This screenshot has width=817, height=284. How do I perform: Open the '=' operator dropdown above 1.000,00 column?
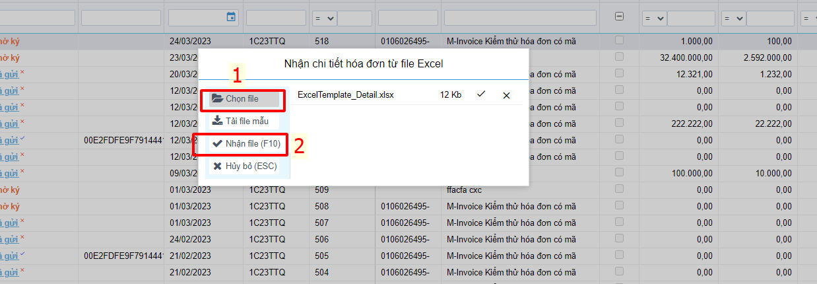pyautogui.click(x=655, y=18)
